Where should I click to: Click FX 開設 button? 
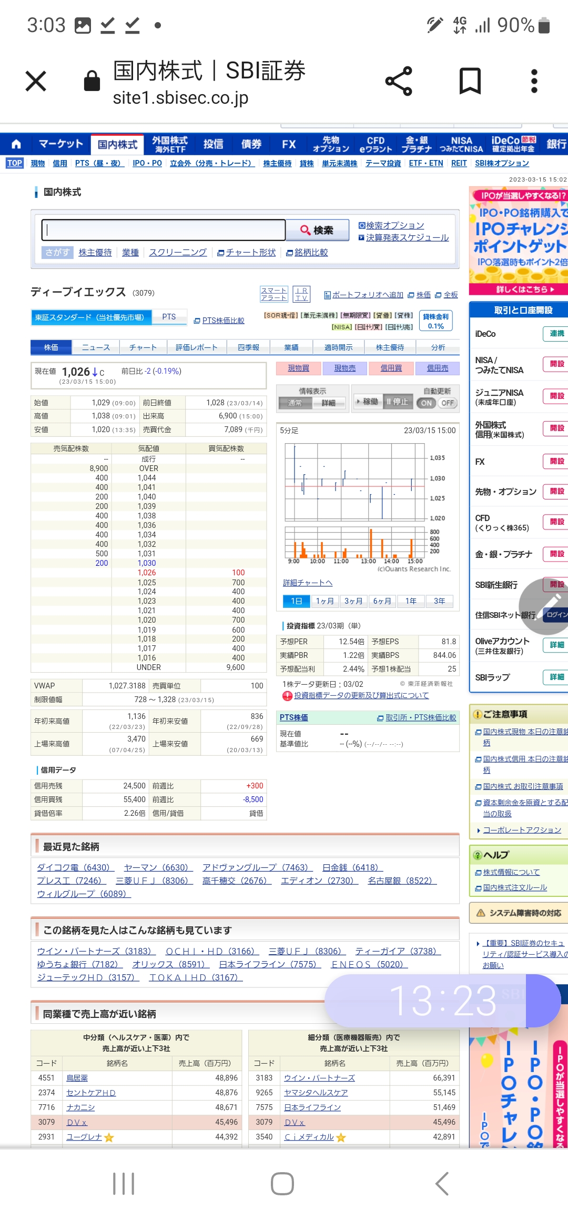[x=556, y=461]
